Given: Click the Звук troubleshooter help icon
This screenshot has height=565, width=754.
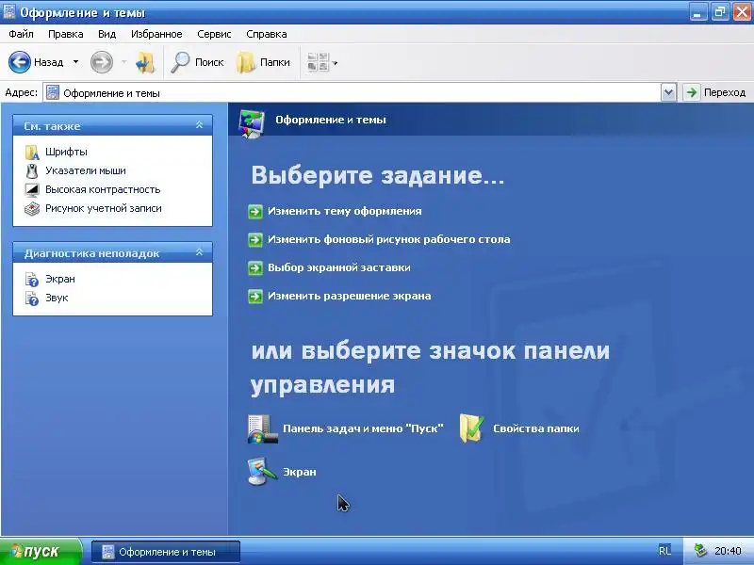Looking at the screenshot, I should point(32,299).
